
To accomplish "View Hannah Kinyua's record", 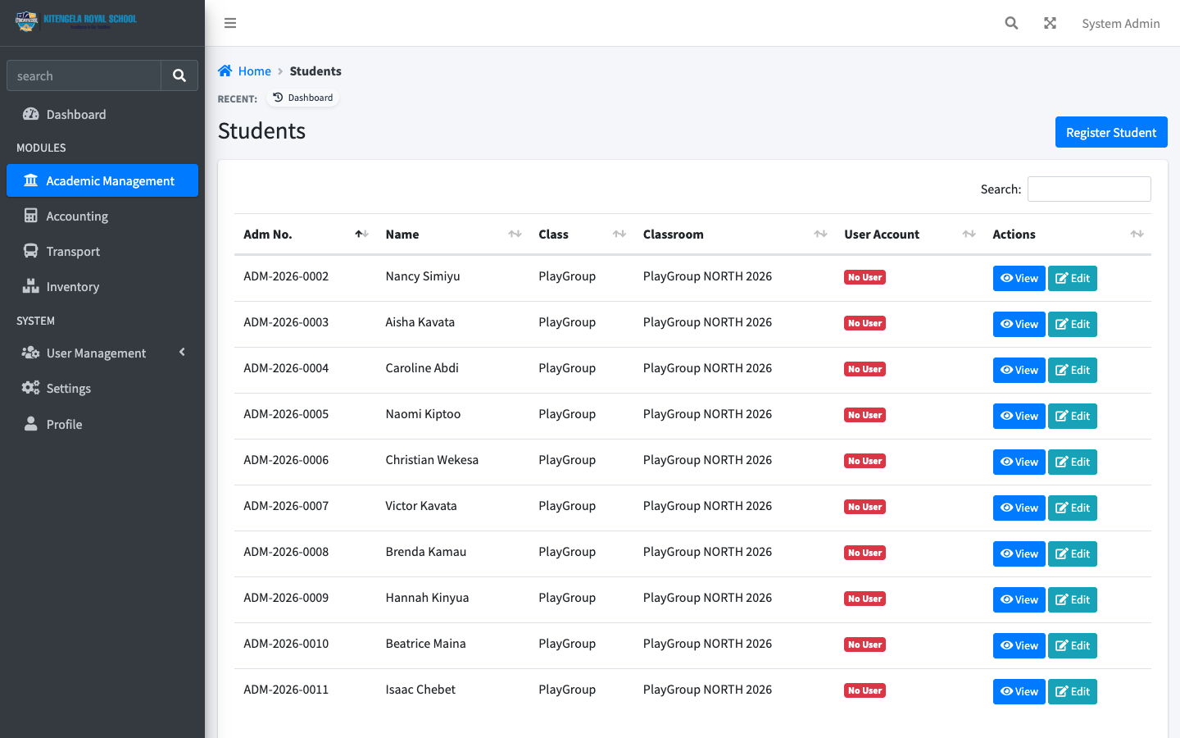I will (1019, 599).
